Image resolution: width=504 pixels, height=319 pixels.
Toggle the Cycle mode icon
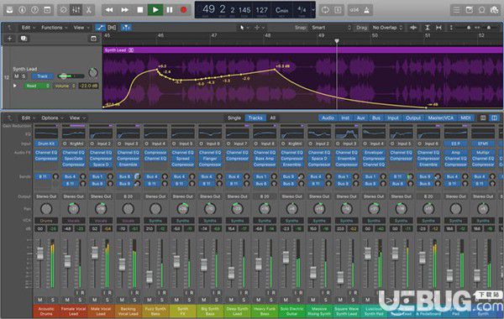[x=325, y=10]
